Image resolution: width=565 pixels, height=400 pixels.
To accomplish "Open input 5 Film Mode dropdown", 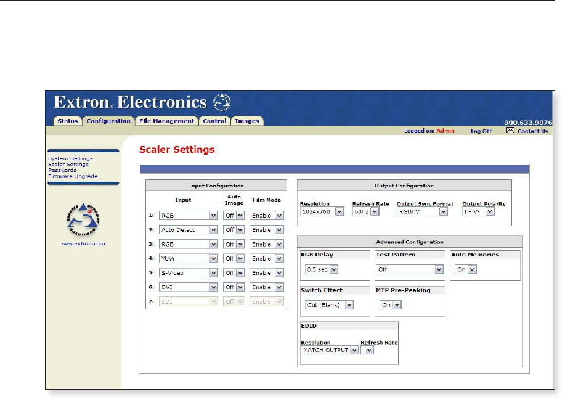I will click(x=267, y=273).
